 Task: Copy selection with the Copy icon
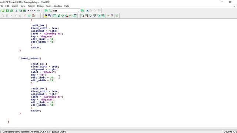21,11
